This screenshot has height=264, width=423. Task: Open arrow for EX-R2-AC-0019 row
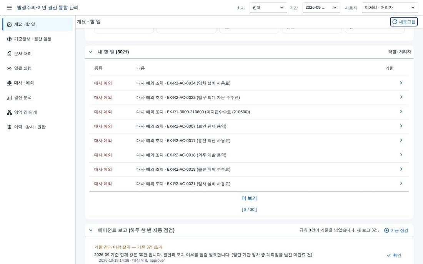coord(401,169)
